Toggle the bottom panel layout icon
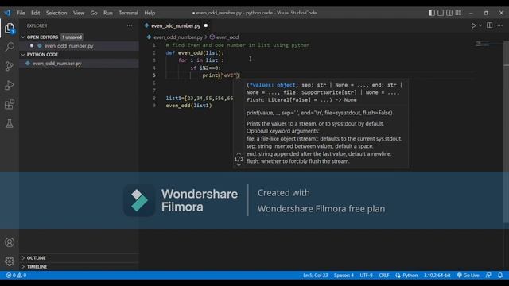The image size is (509, 286). coord(441,13)
